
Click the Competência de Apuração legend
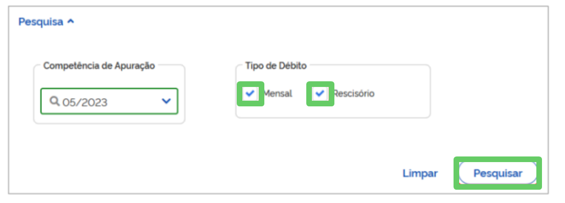click(x=99, y=65)
